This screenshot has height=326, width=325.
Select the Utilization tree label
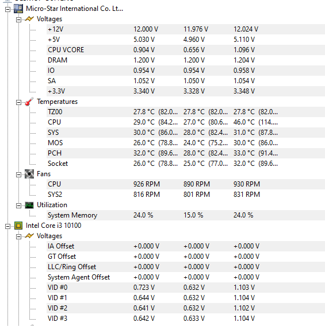coord(52,205)
